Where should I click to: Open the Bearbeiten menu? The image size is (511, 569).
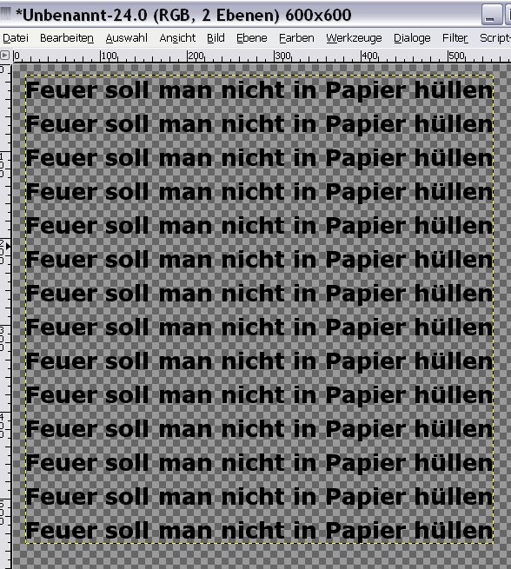(x=67, y=38)
